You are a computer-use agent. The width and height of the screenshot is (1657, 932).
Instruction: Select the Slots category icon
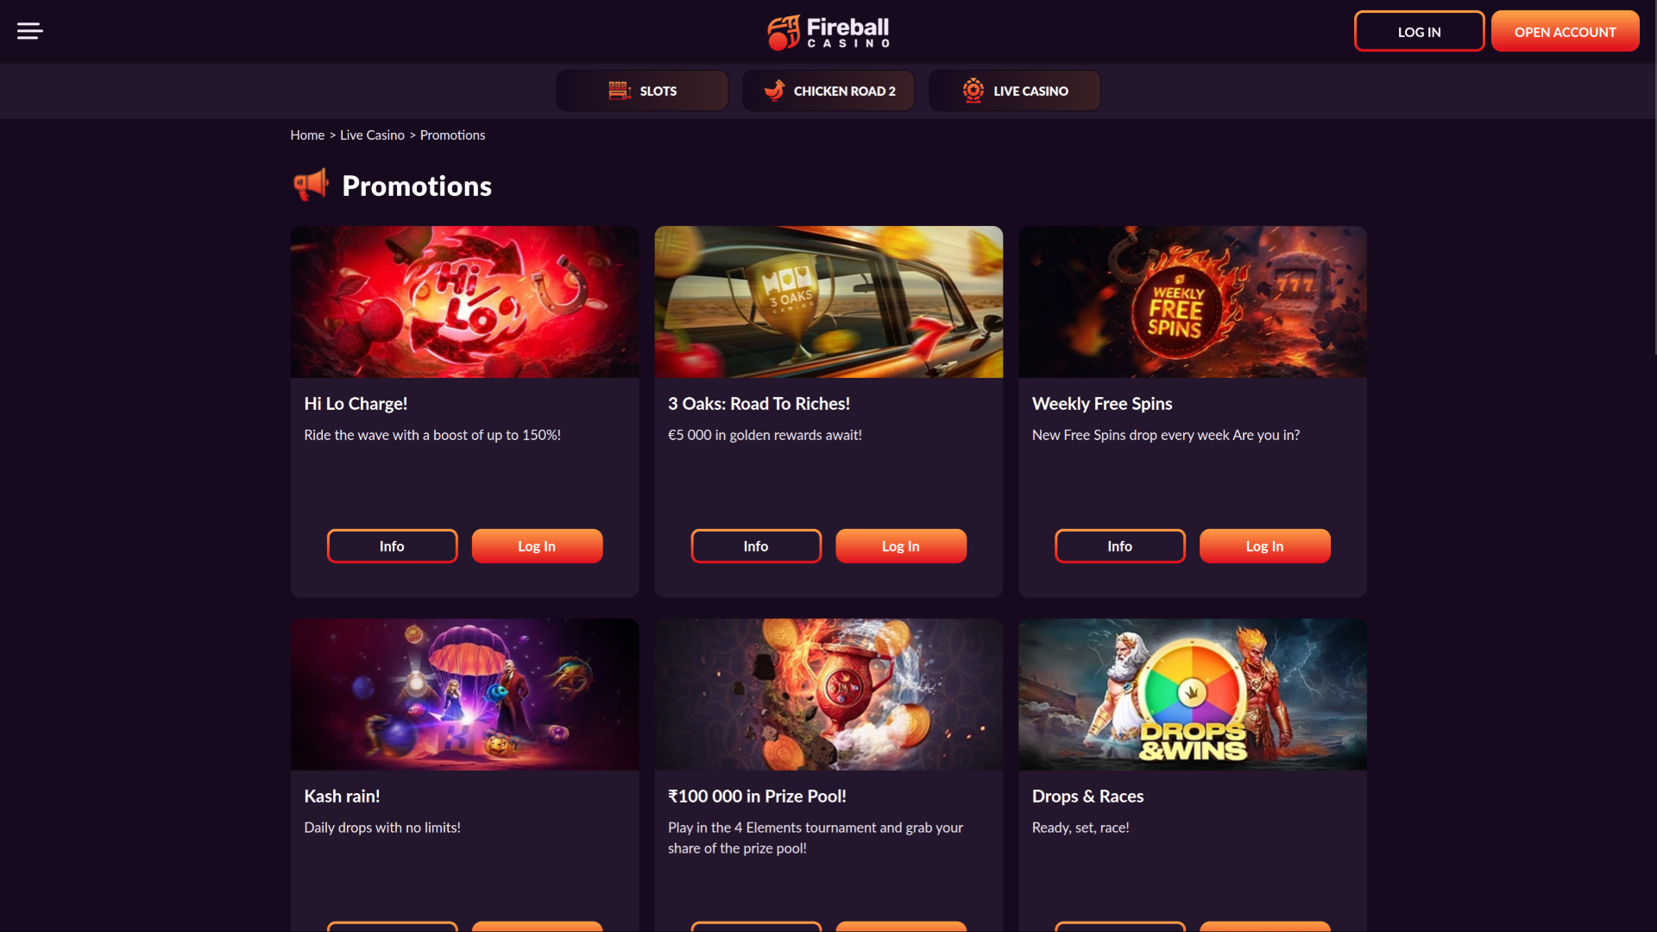click(x=620, y=90)
